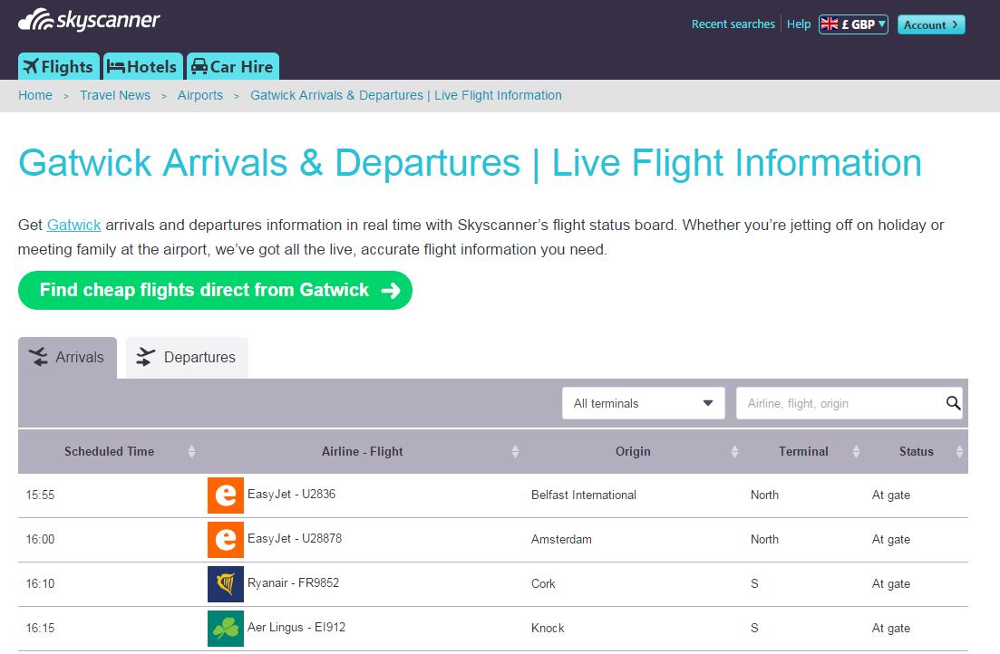Open the Car Hire tab
This screenshot has width=1000, height=654.
(x=232, y=67)
